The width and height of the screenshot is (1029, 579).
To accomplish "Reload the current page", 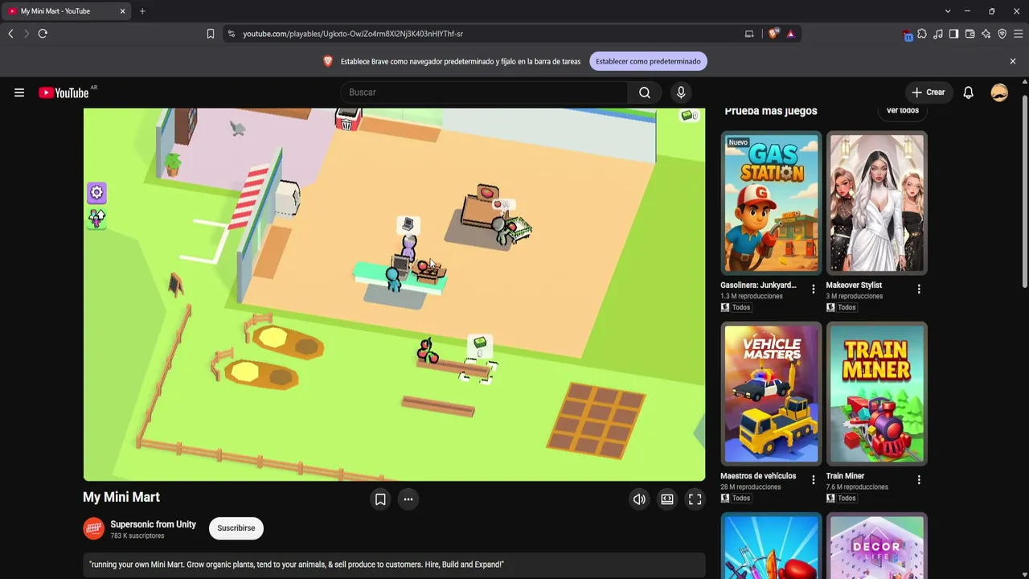I will pos(43,34).
